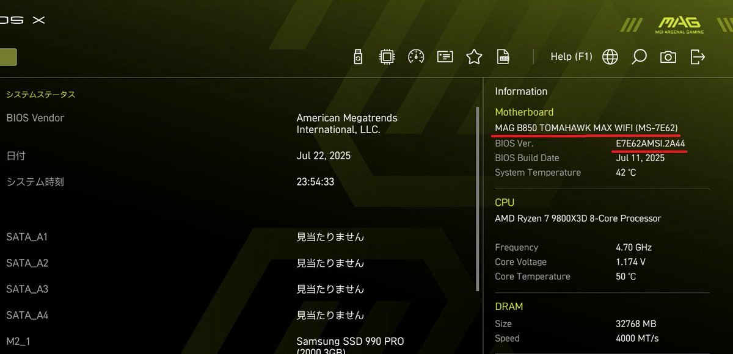Open the speedometer gauge icon
Screen dimensions: 733x354
coord(416,57)
